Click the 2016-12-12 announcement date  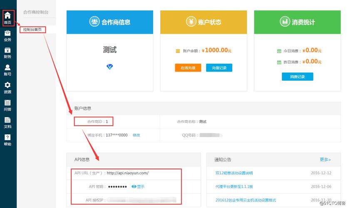click(x=321, y=173)
